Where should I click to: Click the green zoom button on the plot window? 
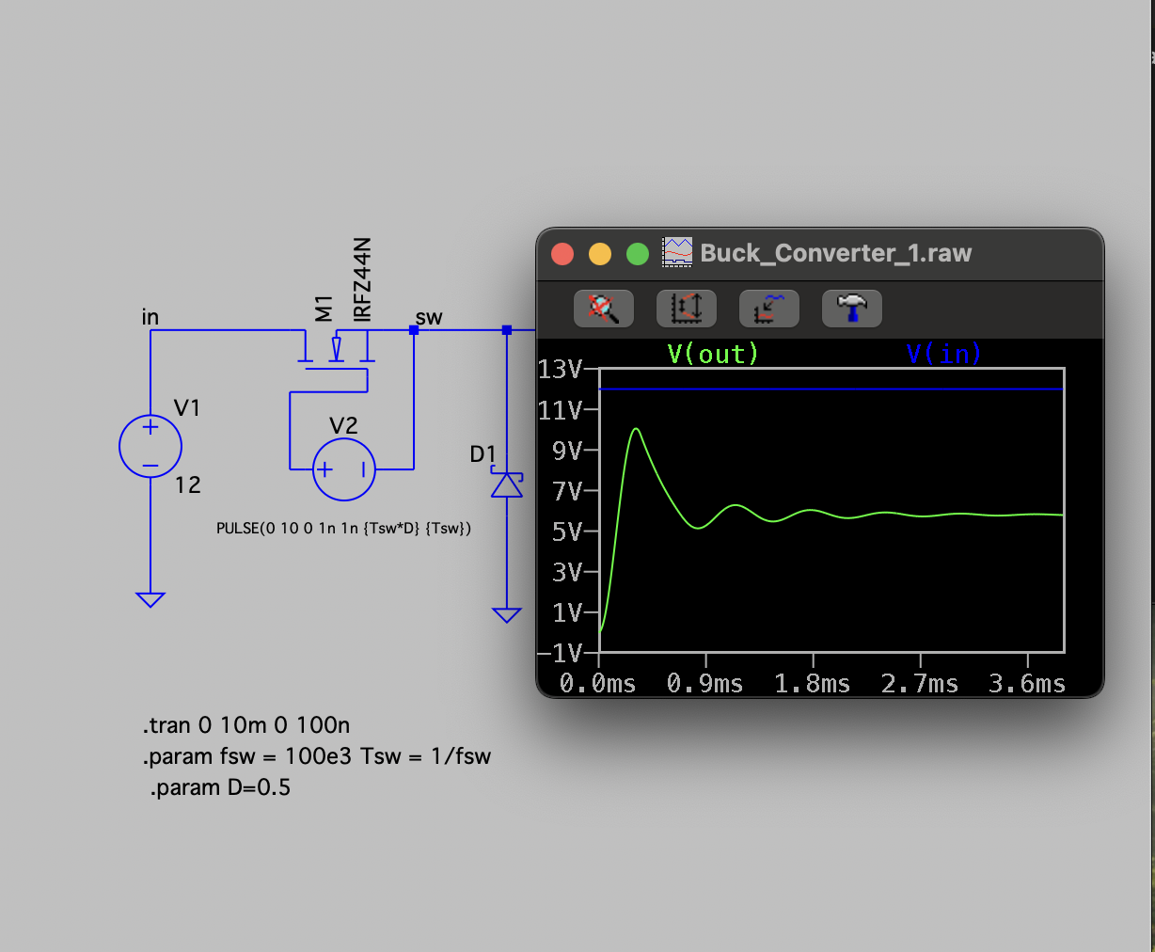click(x=637, y=253)
